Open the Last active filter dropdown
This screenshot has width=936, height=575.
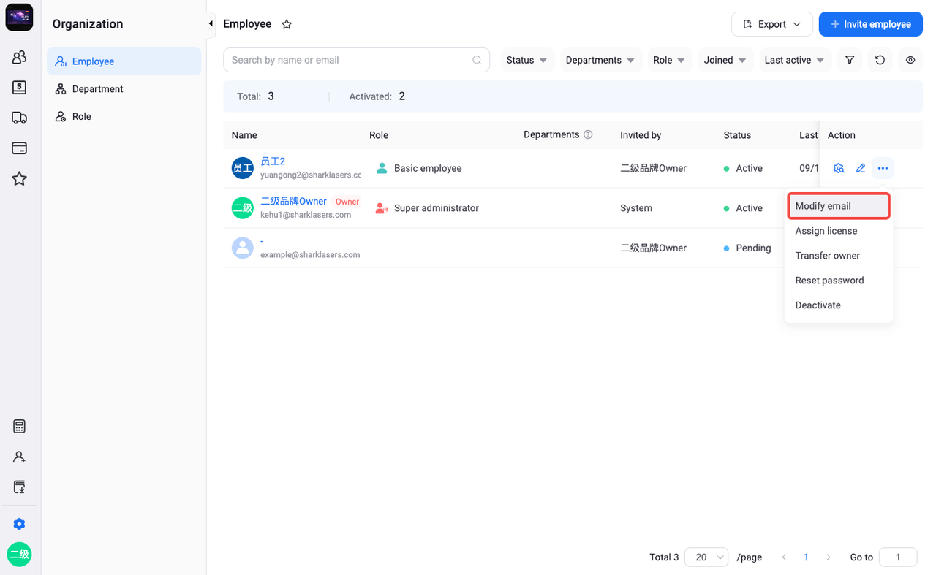point(795,60)
